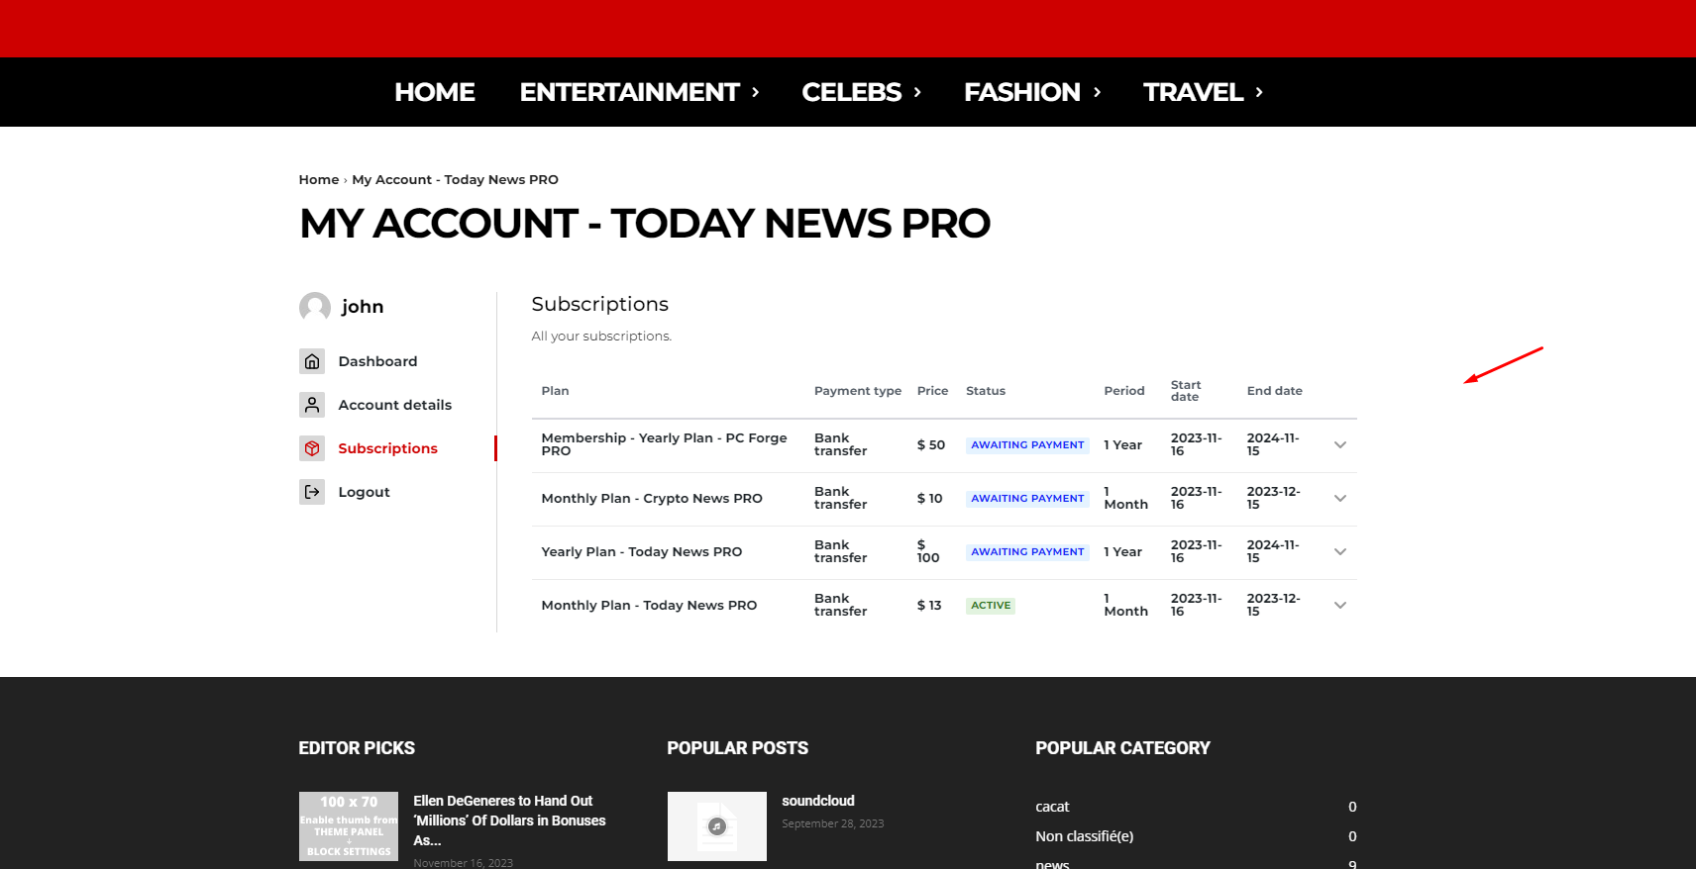This screenshot has height=869, width=1696.
Task: Click the Status column header
Action: coord(986,391)
